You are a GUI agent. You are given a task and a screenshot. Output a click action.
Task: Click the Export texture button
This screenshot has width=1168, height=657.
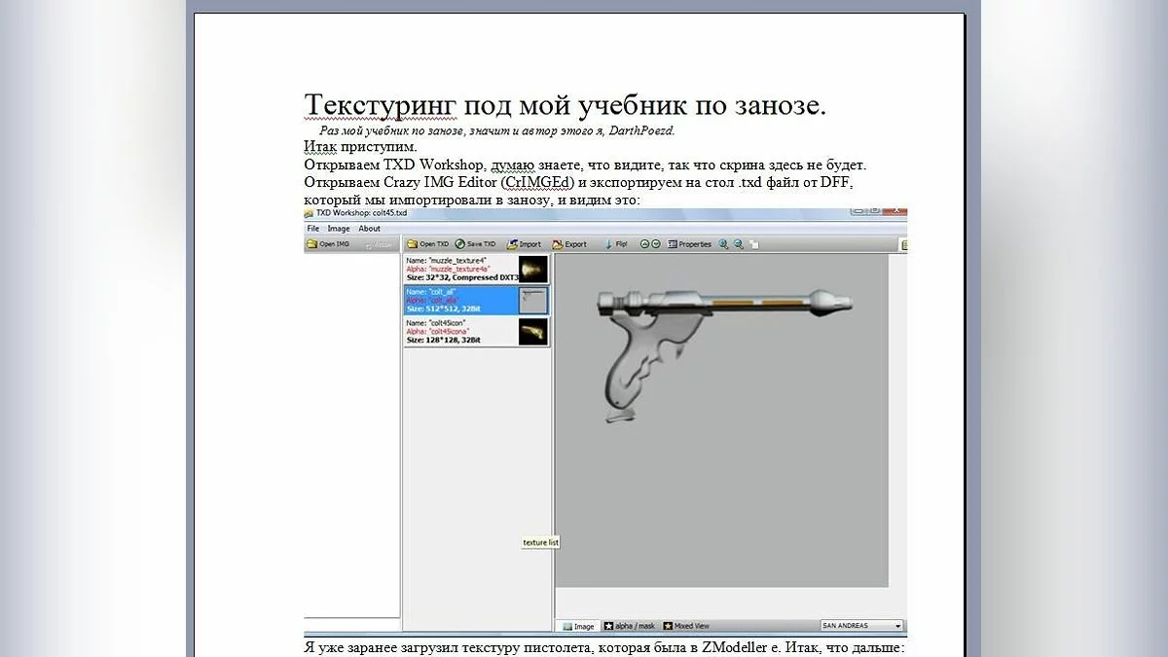[569, 244]
